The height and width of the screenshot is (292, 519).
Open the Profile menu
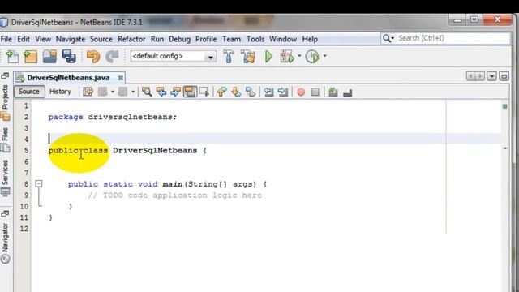pyautogui.click(x=206, y=39)
